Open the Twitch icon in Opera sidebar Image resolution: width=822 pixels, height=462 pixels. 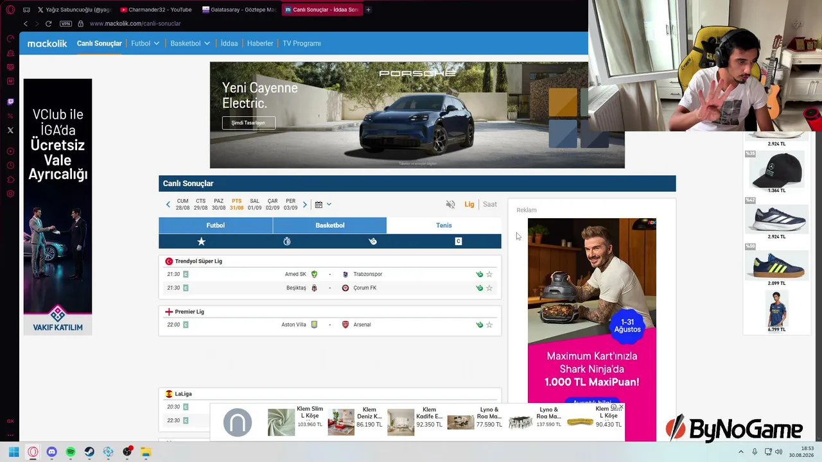point(10,101)
